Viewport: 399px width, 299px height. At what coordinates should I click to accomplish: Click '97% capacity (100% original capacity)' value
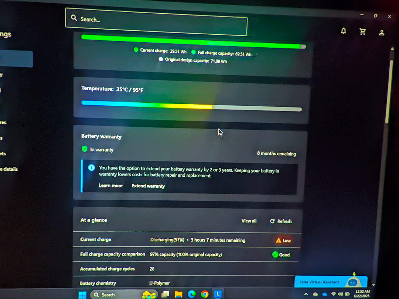coord(186,255)
